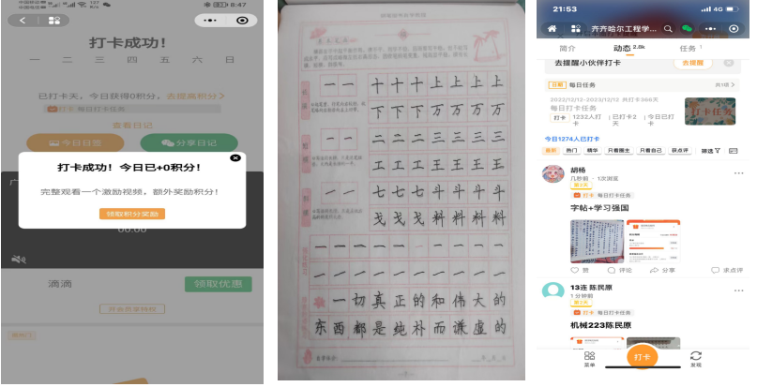Open the 菜单 menu icon in bottom bar
Image resolution: width=772 pixels, height=387 pixels.
[x=589, y=358]
